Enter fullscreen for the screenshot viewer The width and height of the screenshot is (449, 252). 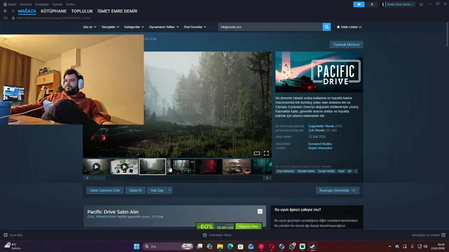point(266,153)
